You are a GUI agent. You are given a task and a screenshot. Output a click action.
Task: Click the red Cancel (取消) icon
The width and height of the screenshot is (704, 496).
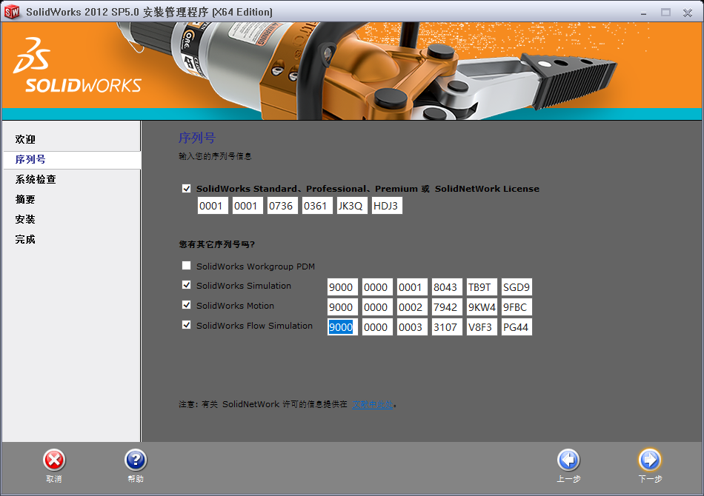point(54,460)
